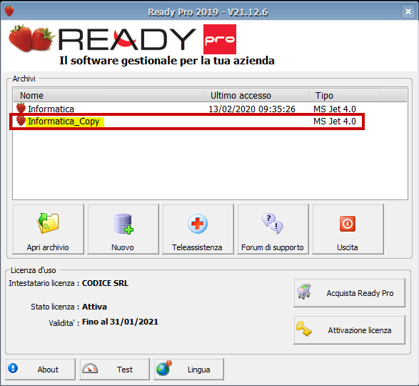The image size is (419, 386).
Task: Close the Ready Pro 2019 window
Action: click(408, 11)
